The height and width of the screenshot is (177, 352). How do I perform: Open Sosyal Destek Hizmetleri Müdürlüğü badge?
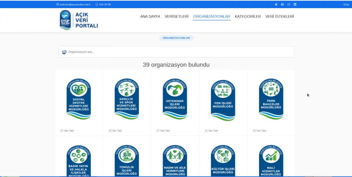(x=79, y=99)
